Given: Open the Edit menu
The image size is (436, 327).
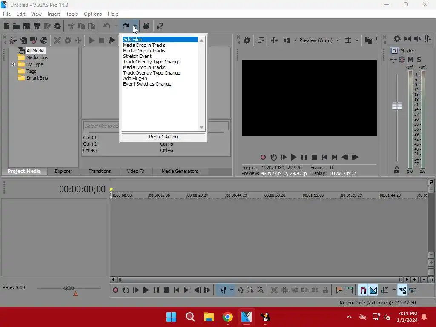Looking at the screenshot, I should [21, 14].
